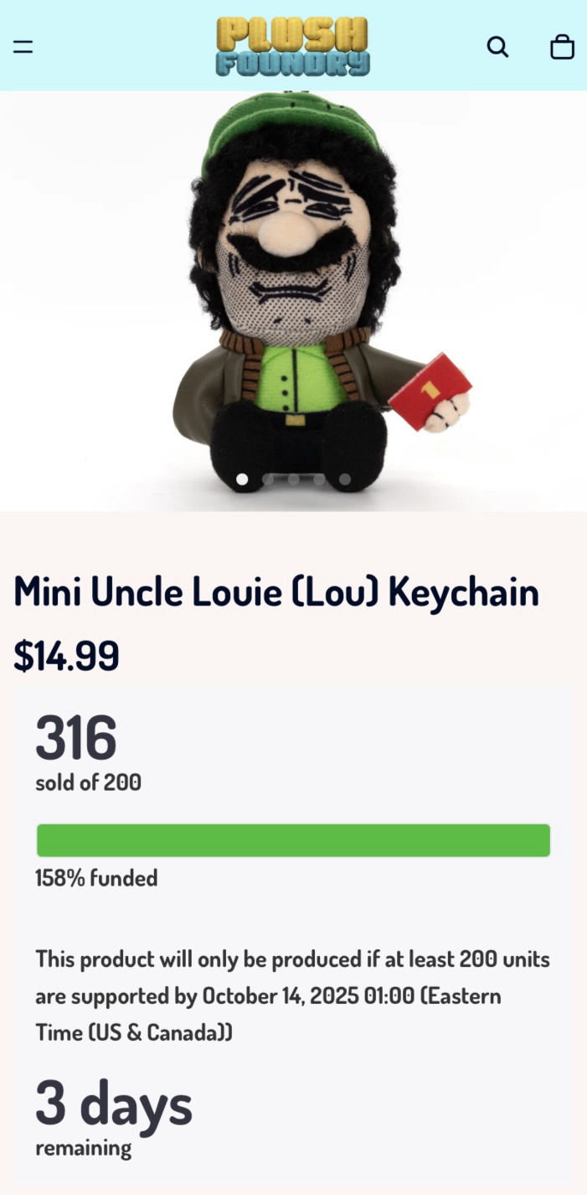Jump to the second carousel dot
This screenshot has height=1195, width=587.
click(x=268, y=480)
